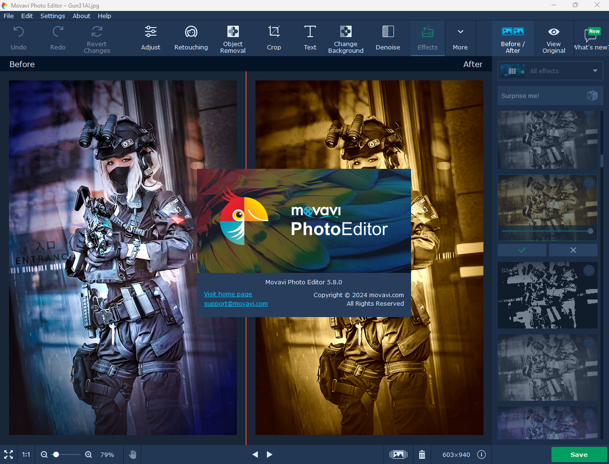Open the Effects tool
This screenshot has height=464, width=609.
(427, 38)
